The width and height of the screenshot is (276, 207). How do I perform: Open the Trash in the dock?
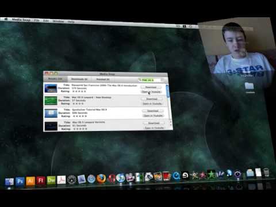pyautogui.click(x=266, y=172)
